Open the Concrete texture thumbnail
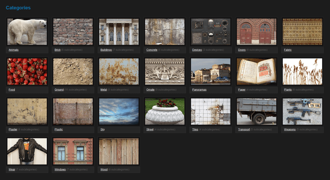This screenshot has width=330, height=180. point(165,32)
